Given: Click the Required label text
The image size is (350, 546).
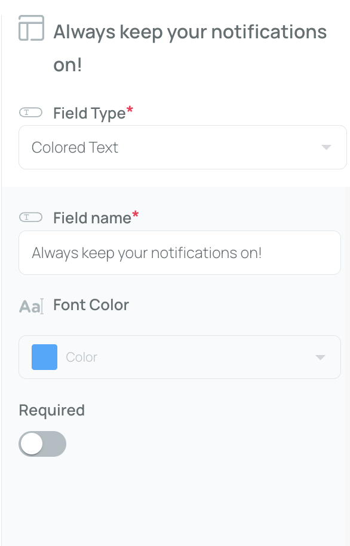Looking at the screenshot, I should (x=52, y=410).
